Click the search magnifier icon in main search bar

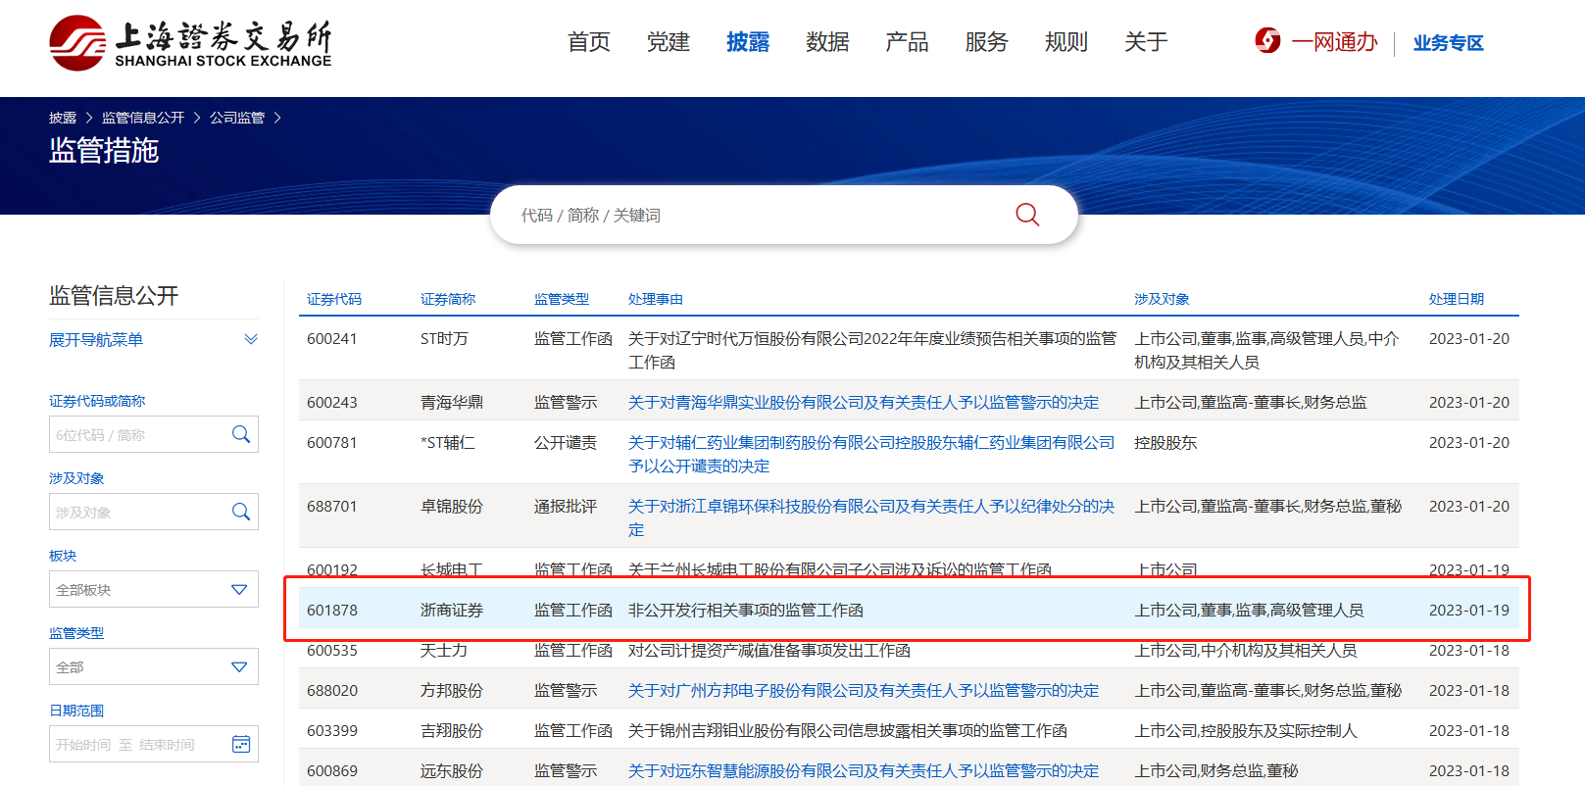pyautogui.click(x=1027, y=215)
